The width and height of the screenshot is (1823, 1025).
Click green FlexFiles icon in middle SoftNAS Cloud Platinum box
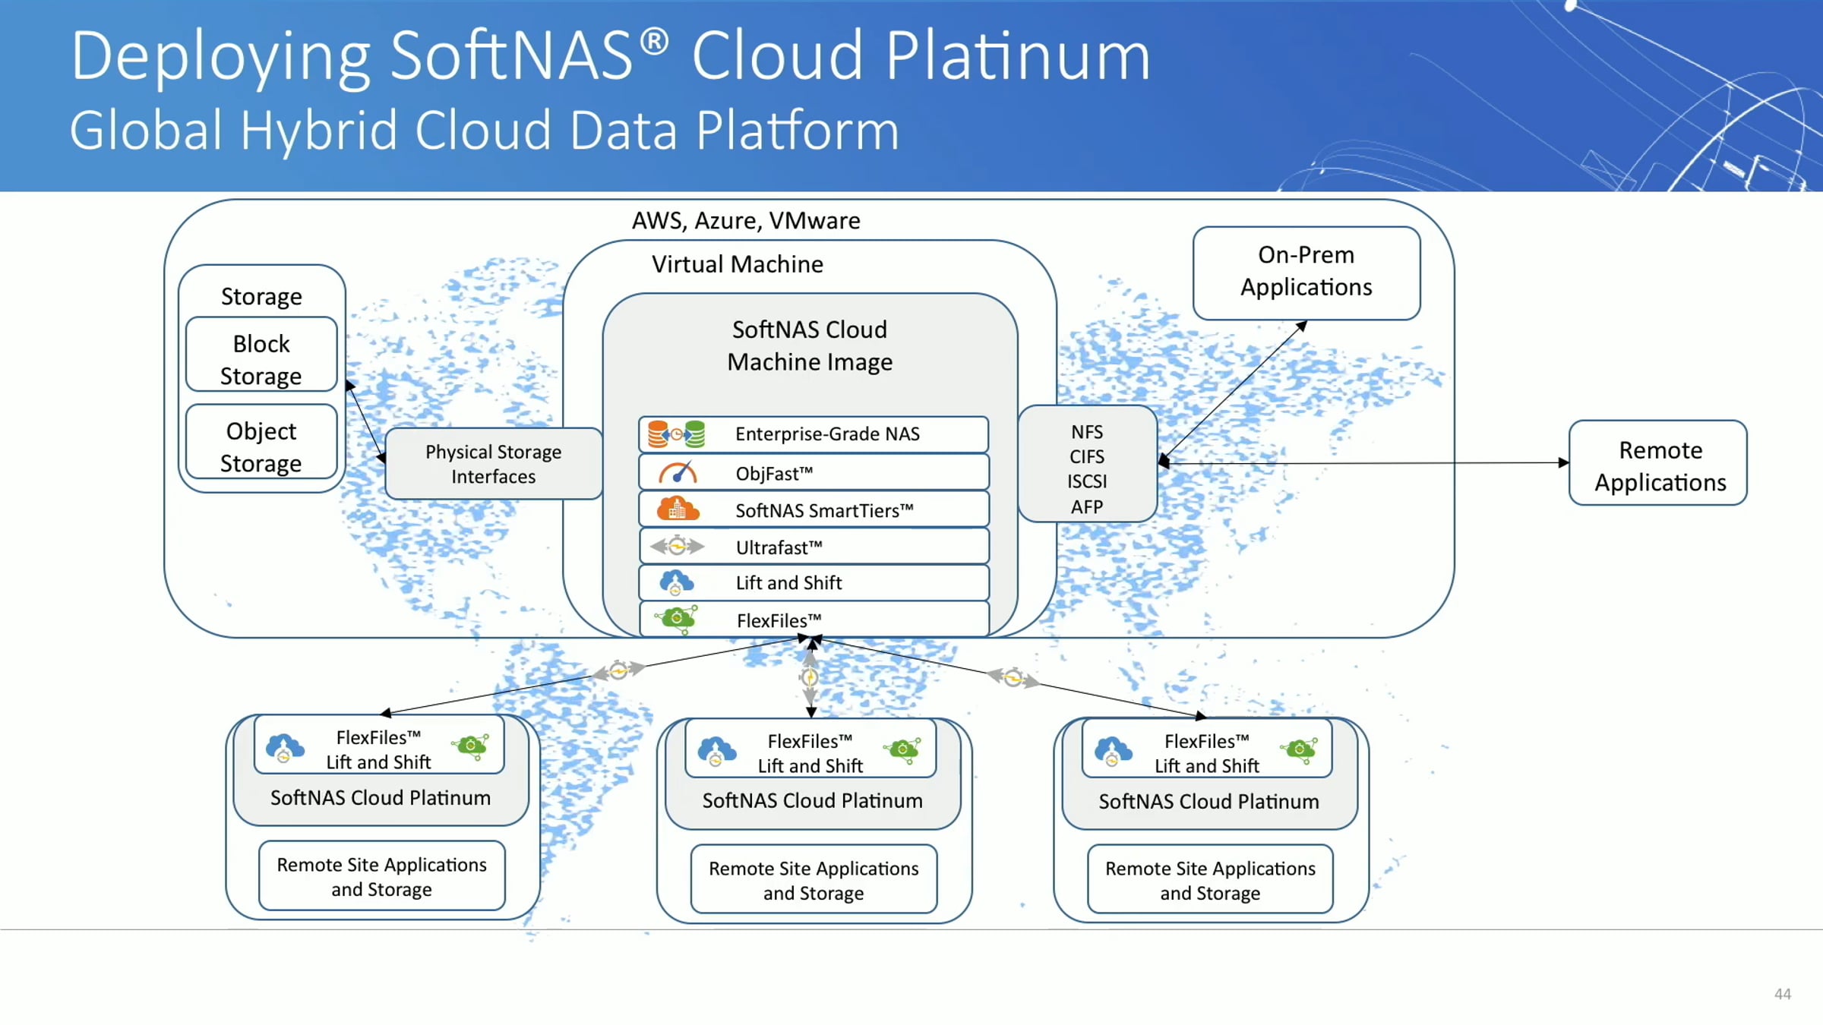click(x=902, y=751)
